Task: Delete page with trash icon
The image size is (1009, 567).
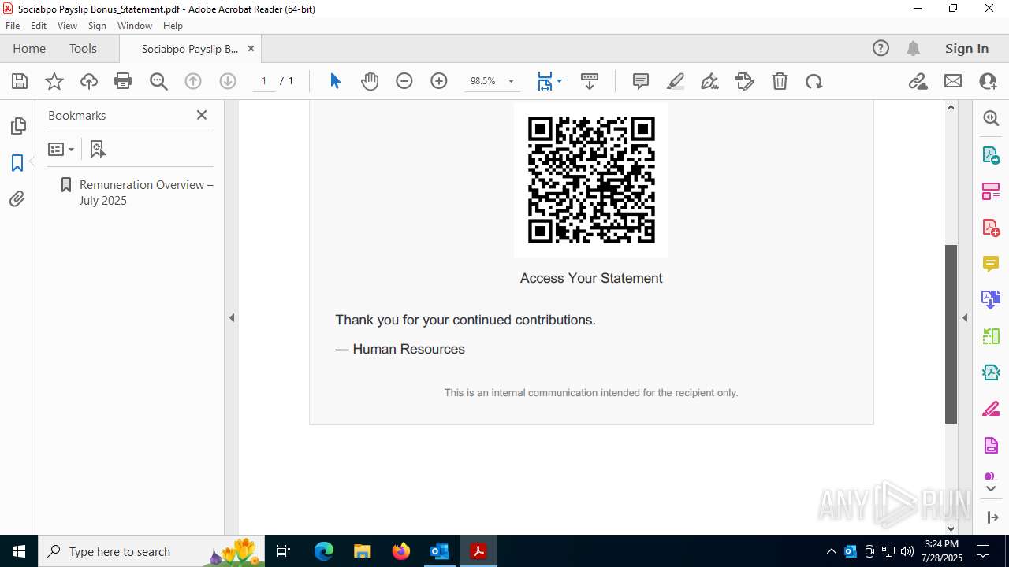Action: point(780,81)
